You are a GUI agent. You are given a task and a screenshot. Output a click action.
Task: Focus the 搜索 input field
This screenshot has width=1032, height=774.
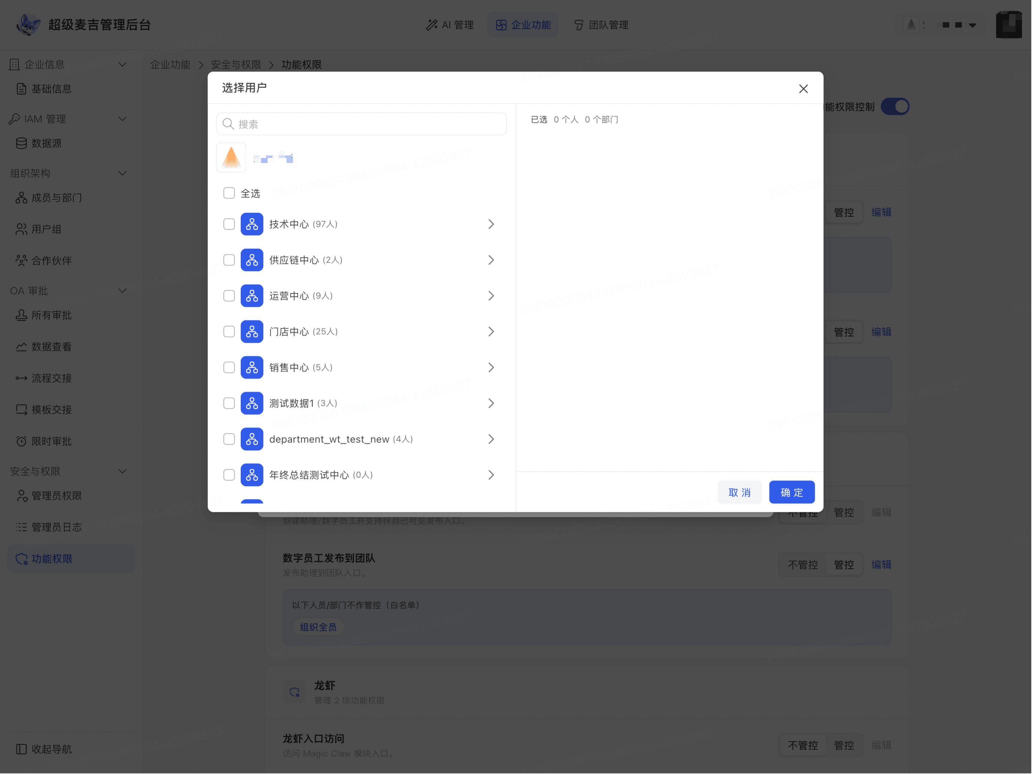[x=361, y=124]
